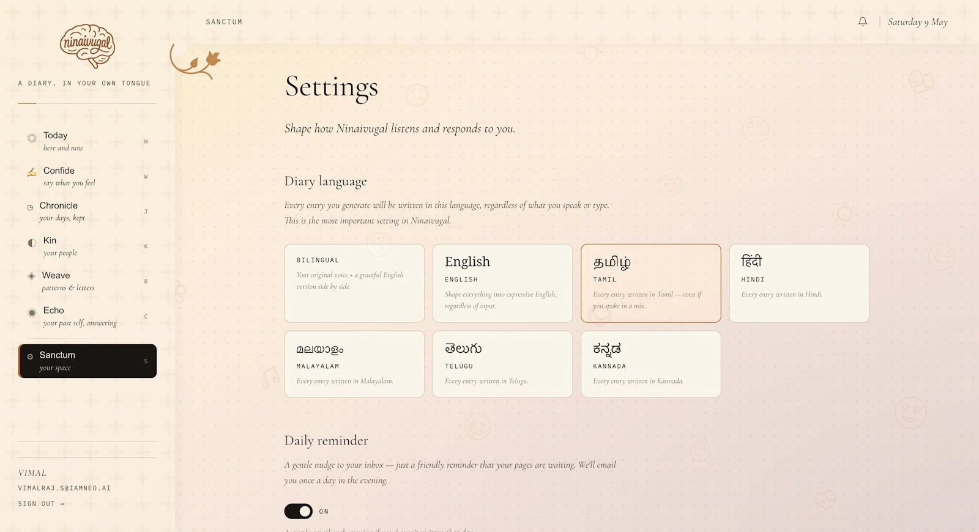Click the Echo radio-dot icon
979x532 pixels.
pyautogui.click(x=32, y=313)
